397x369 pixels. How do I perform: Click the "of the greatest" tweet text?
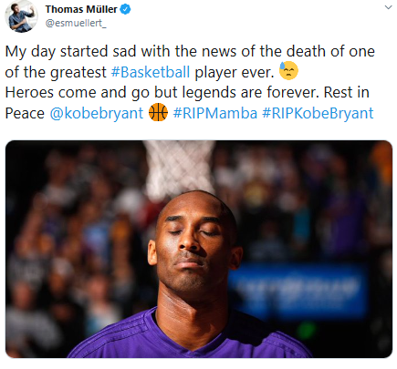pyautogui.click(x=56, y=72)
